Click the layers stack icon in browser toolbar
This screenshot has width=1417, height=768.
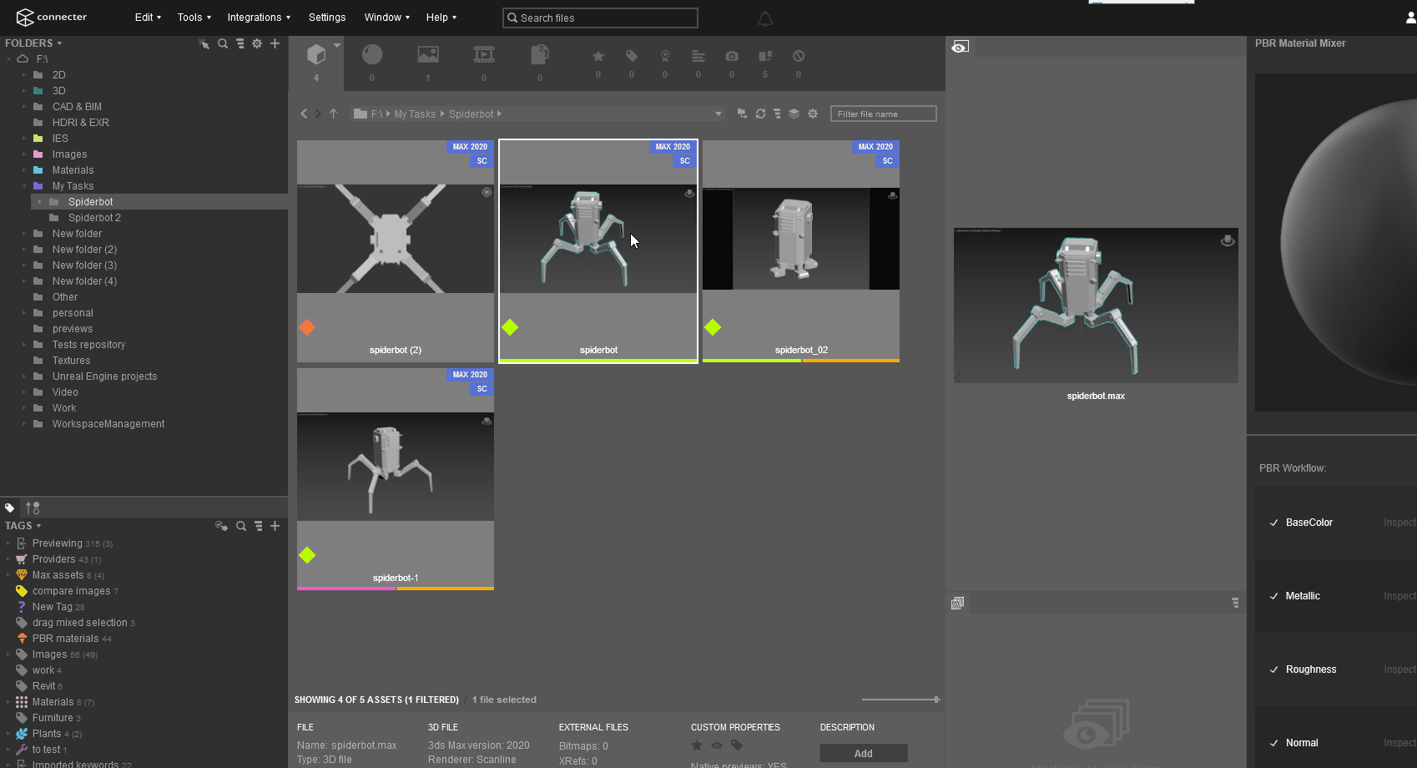tap(794, 114)
